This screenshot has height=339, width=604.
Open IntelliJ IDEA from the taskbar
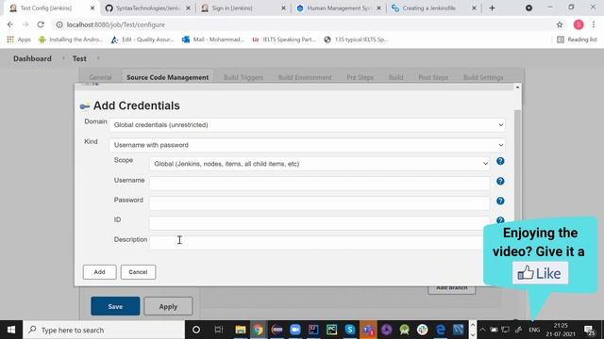click(x=313, y=330)
